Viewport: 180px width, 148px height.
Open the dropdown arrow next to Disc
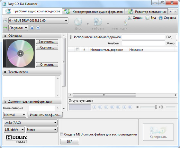point(87,24)
